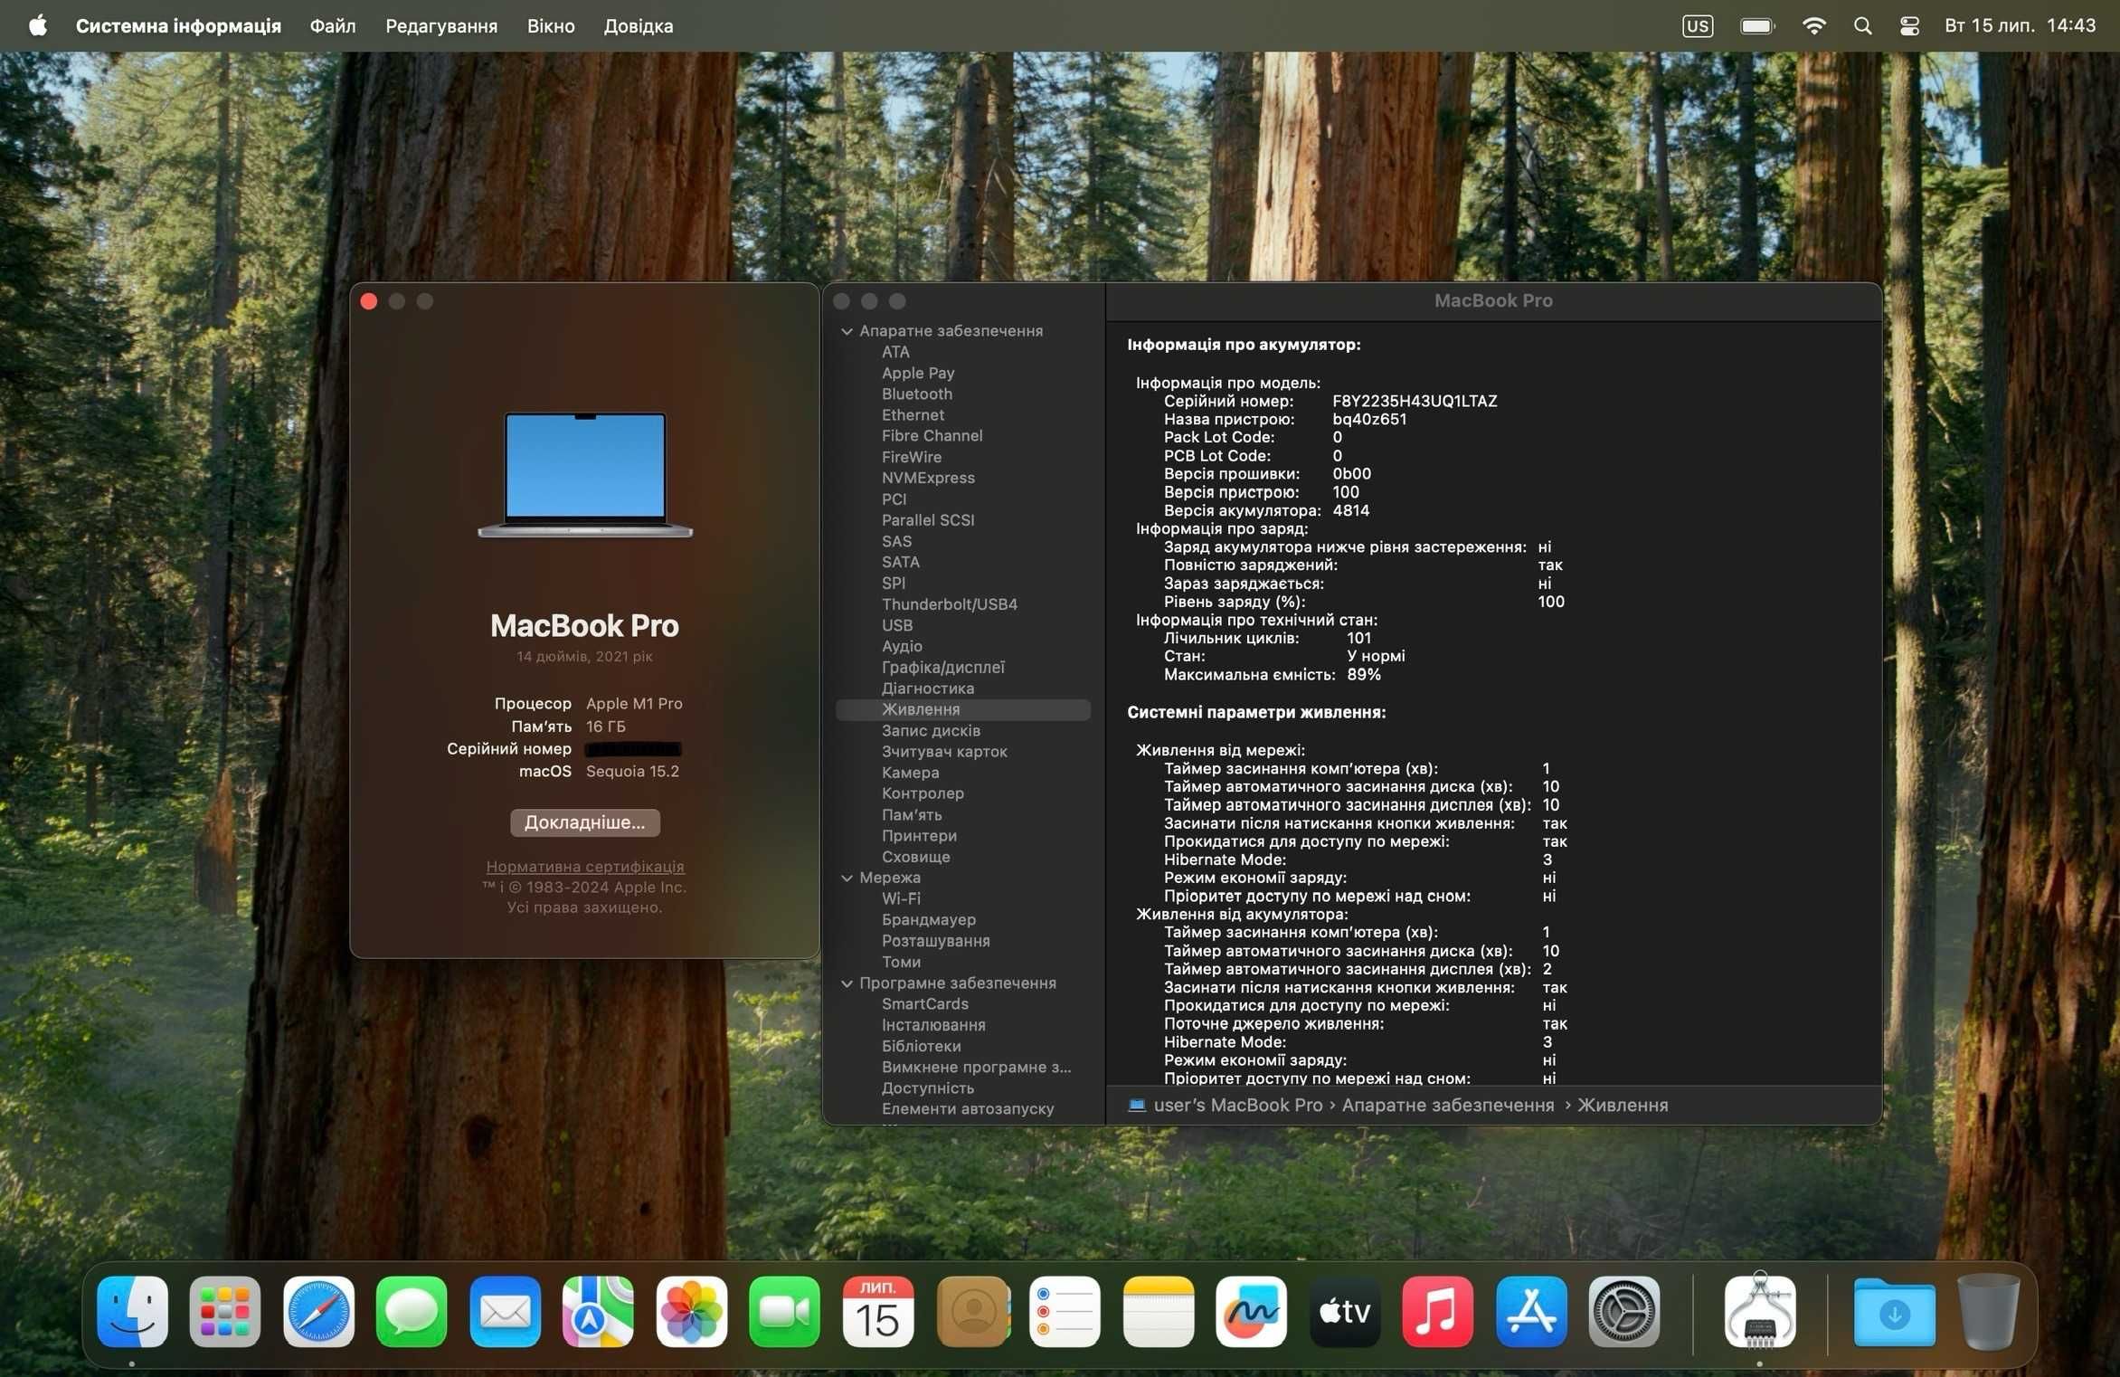This screenshot has height=1377, width=2120.
Task: Select Сховище in the sidebar
Action: (916, 857)
